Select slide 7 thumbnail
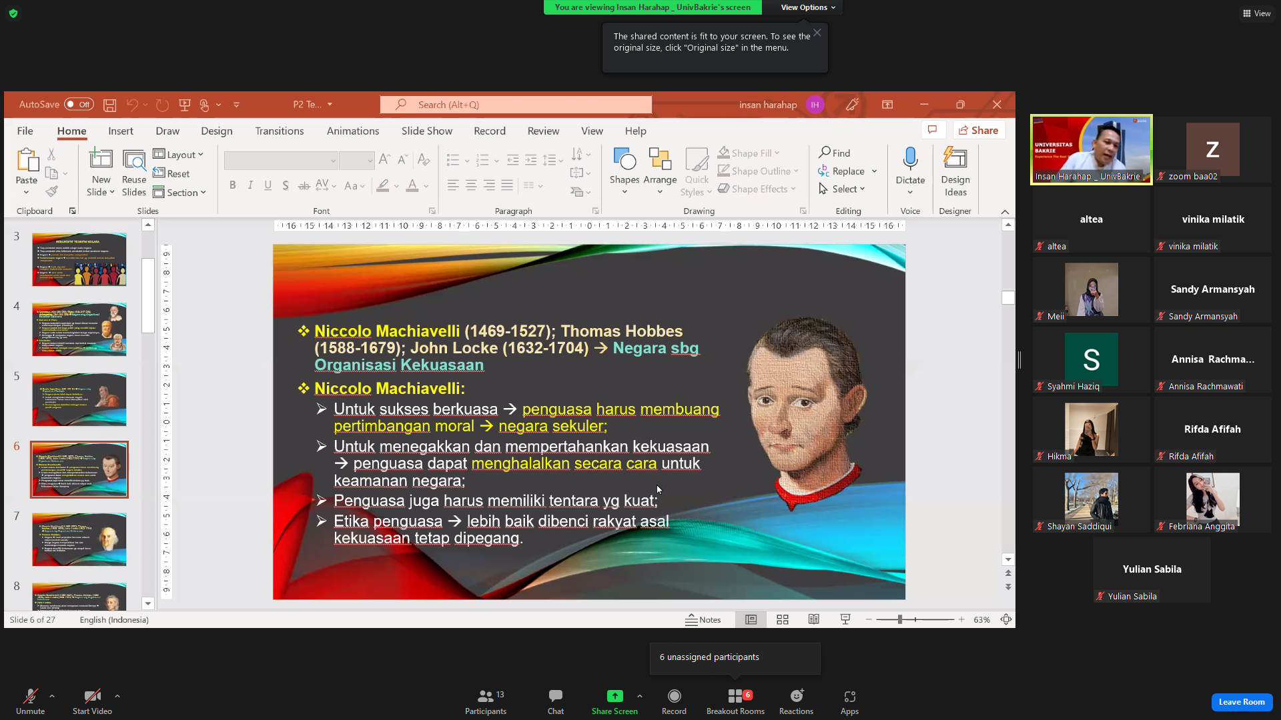 tap(79, 539)
